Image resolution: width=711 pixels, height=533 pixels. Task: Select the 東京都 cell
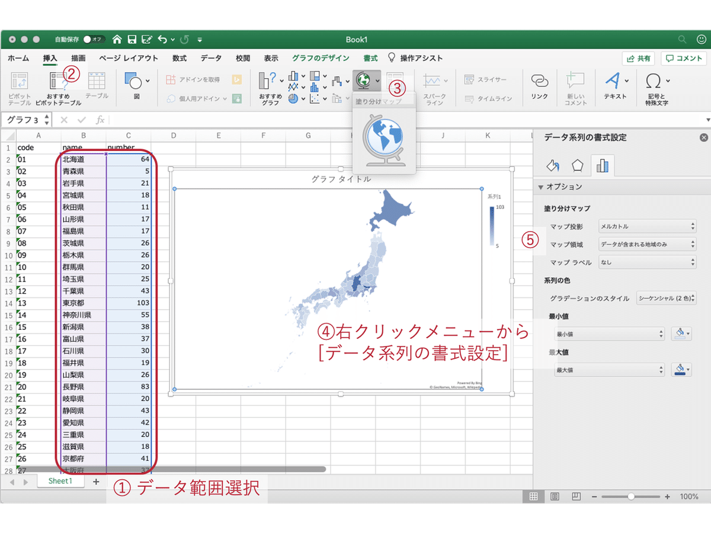84,303
